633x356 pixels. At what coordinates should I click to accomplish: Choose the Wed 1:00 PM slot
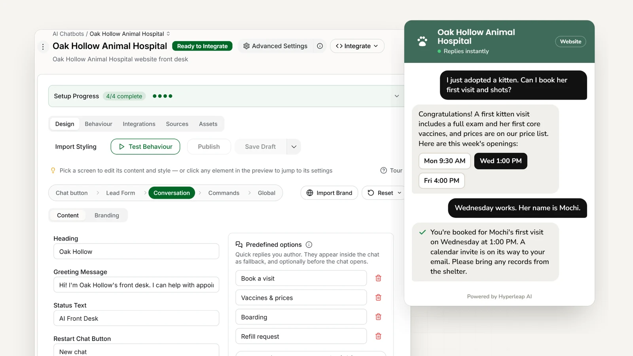tap(500, 161)
